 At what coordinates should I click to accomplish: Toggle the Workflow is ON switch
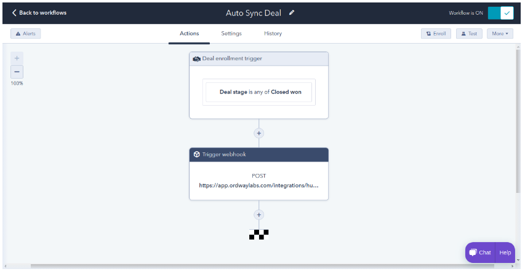pos(500,13)
